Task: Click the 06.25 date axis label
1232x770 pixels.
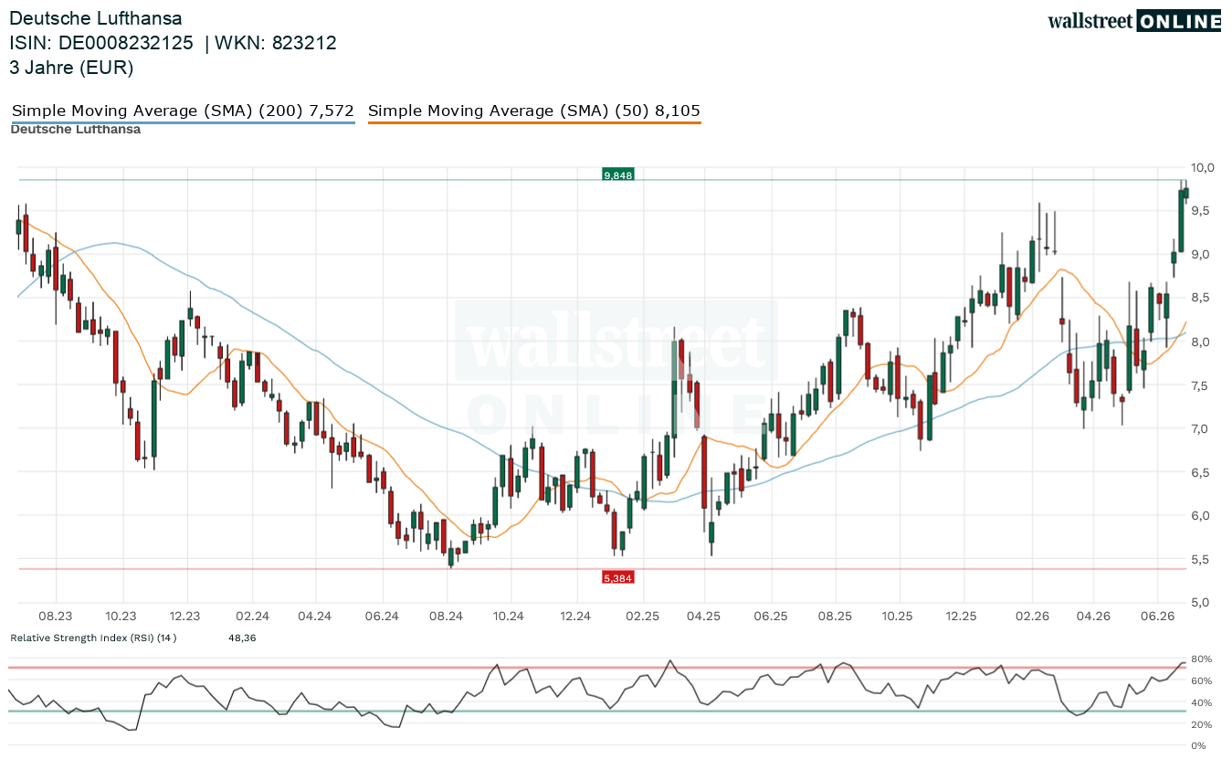Action: (771, 617)
